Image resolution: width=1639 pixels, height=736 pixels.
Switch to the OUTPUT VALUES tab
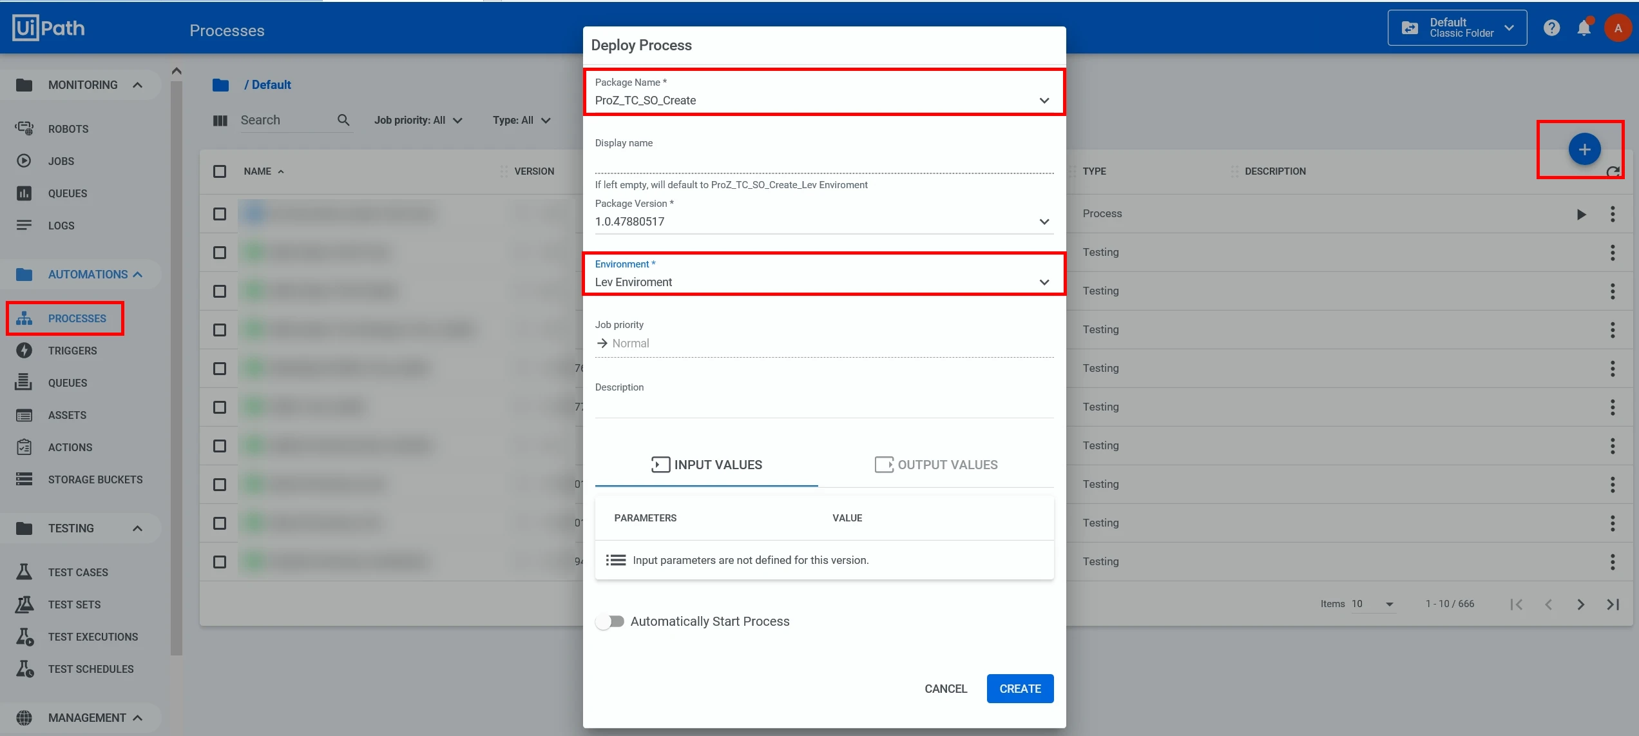click(936, 465)
